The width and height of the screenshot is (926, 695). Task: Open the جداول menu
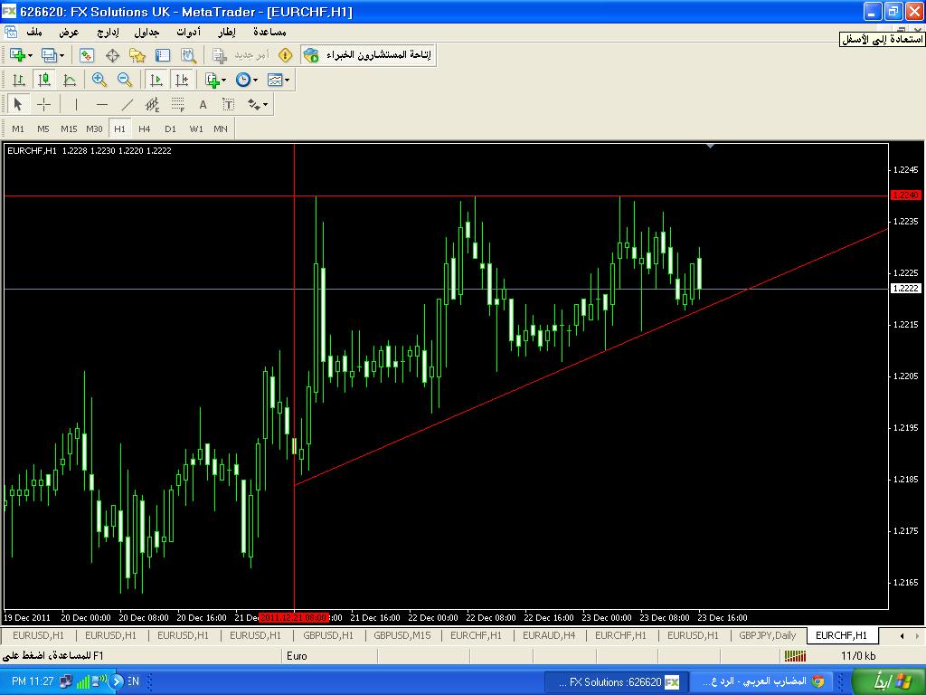pos(146,32)
